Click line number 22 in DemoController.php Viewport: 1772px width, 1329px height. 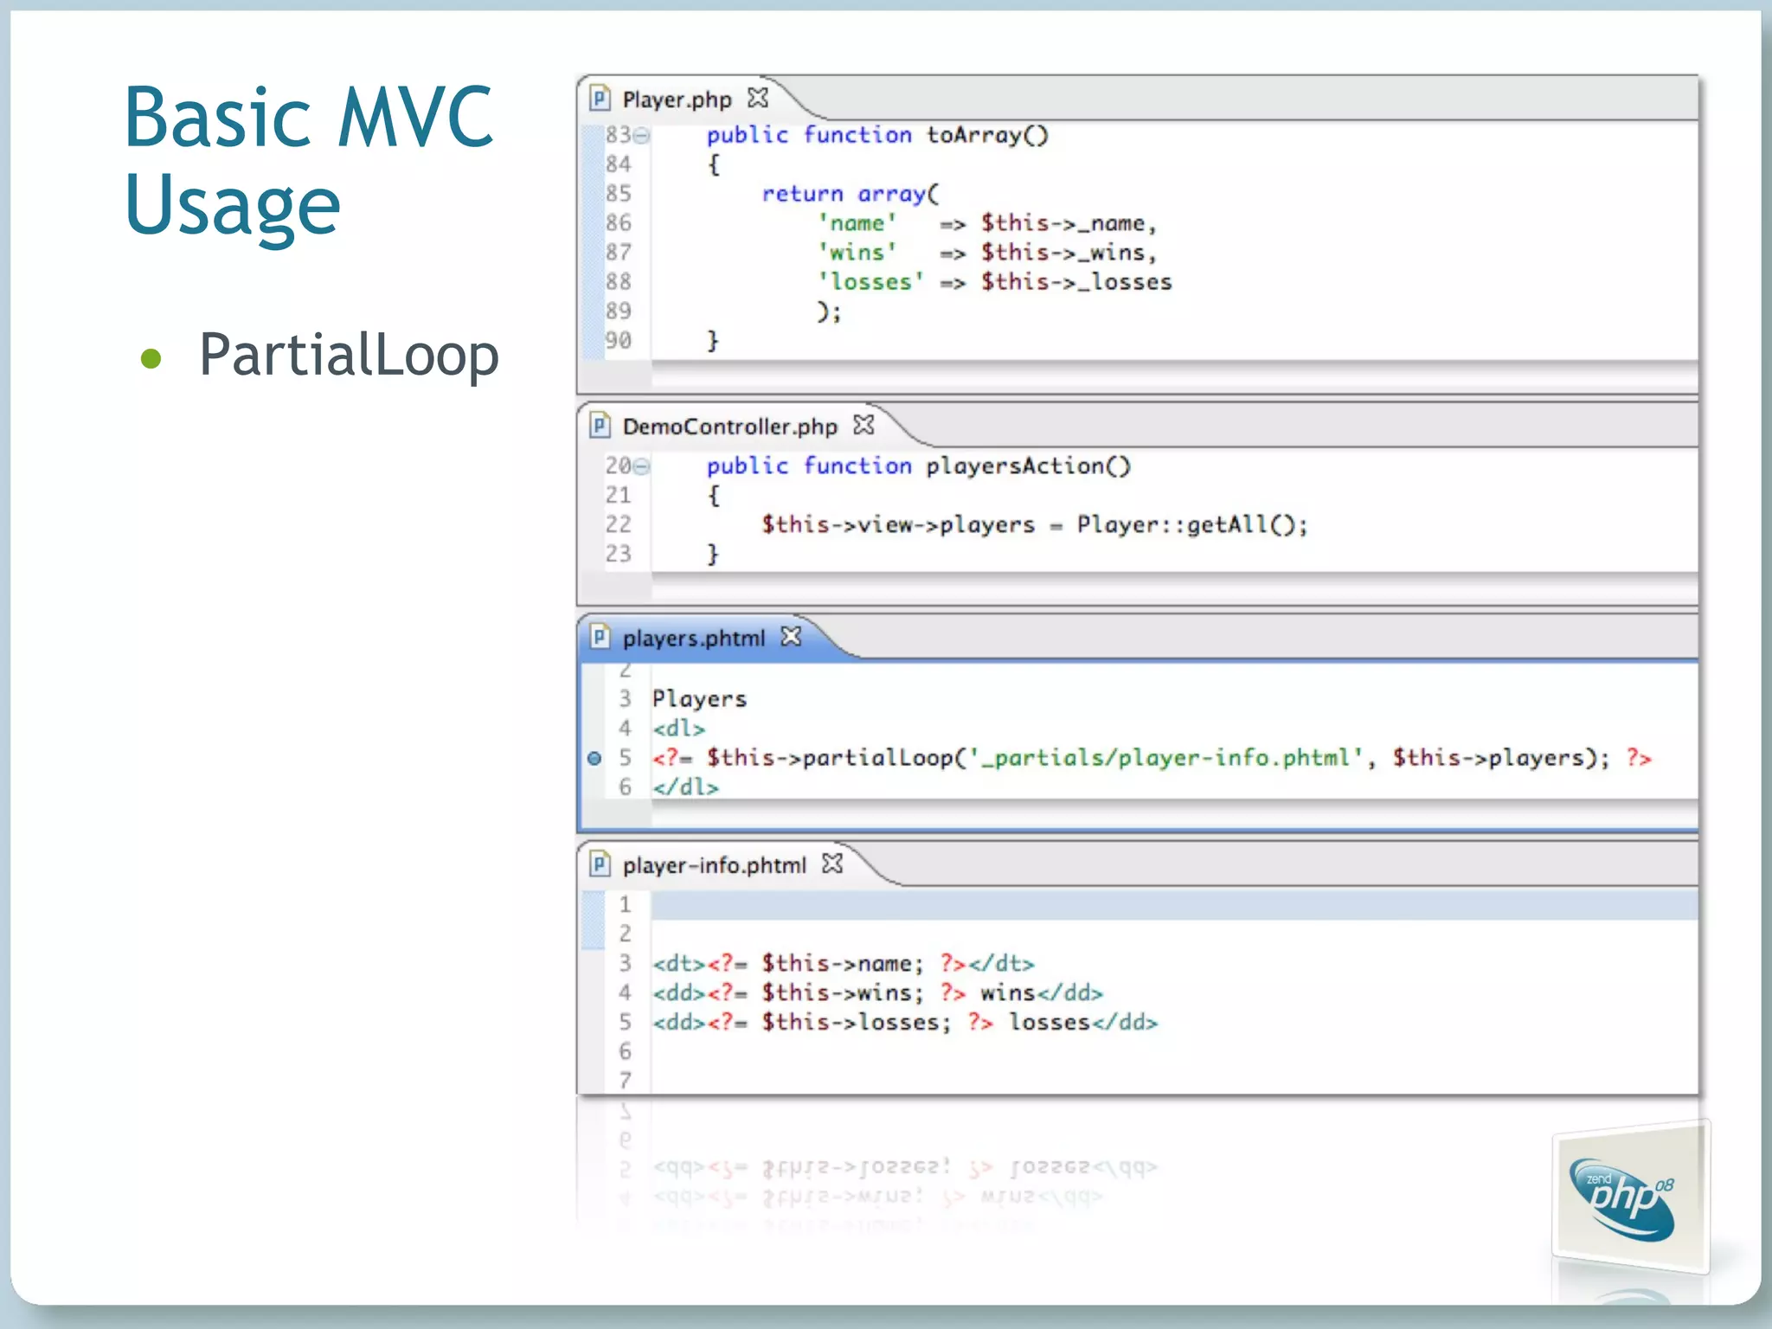click(618, 524)
